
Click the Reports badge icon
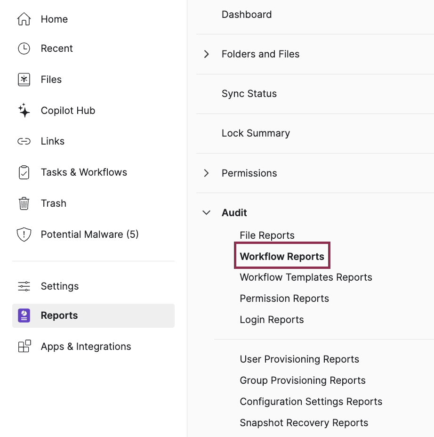24,316
